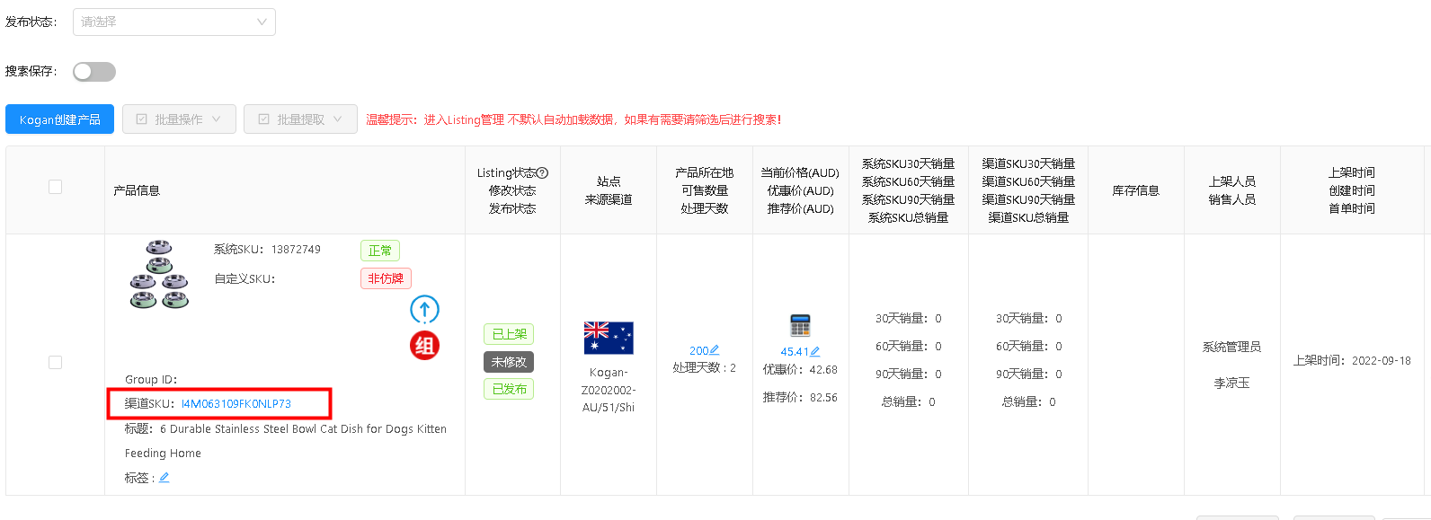Check the select-all header checkbox
The height and width of the screenshot is (520, 1431).
pos(55,187)
